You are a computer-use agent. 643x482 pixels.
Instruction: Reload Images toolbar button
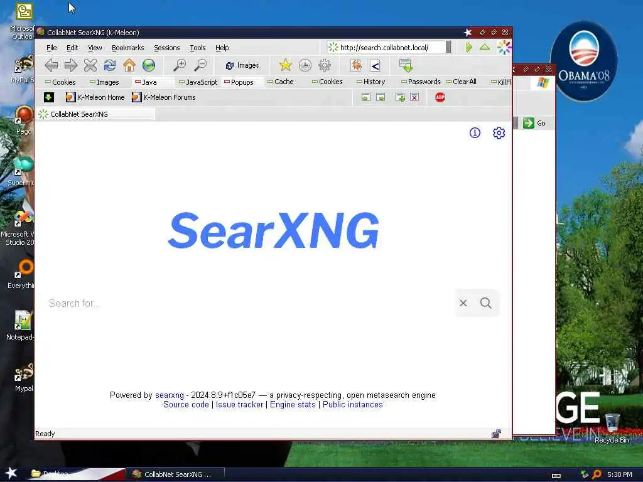[242, 65]
